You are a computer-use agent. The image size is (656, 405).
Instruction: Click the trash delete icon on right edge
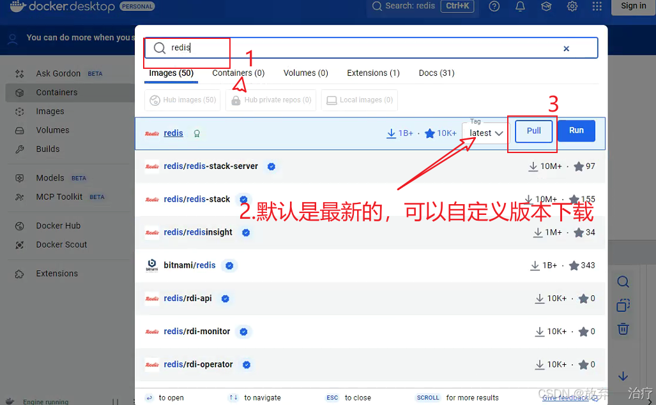click(x=623, y=329)
